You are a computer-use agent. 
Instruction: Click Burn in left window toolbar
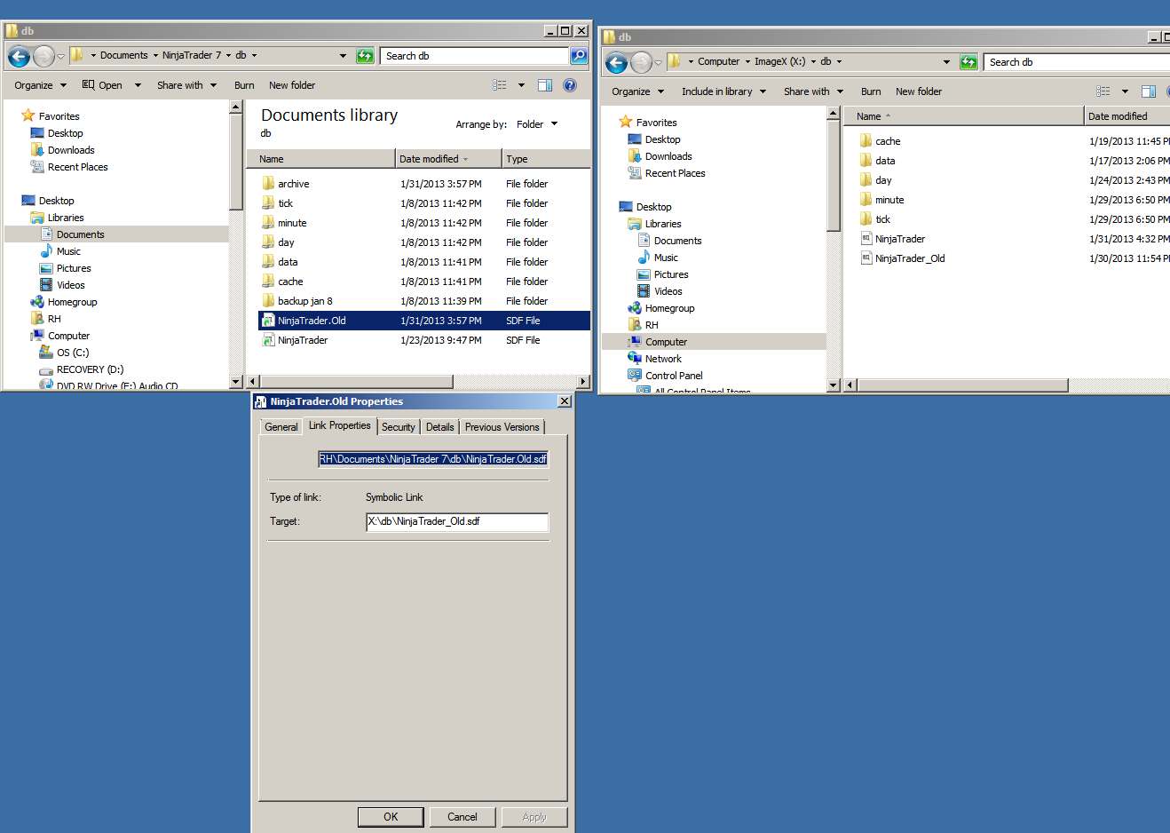(x=244, y=85)
